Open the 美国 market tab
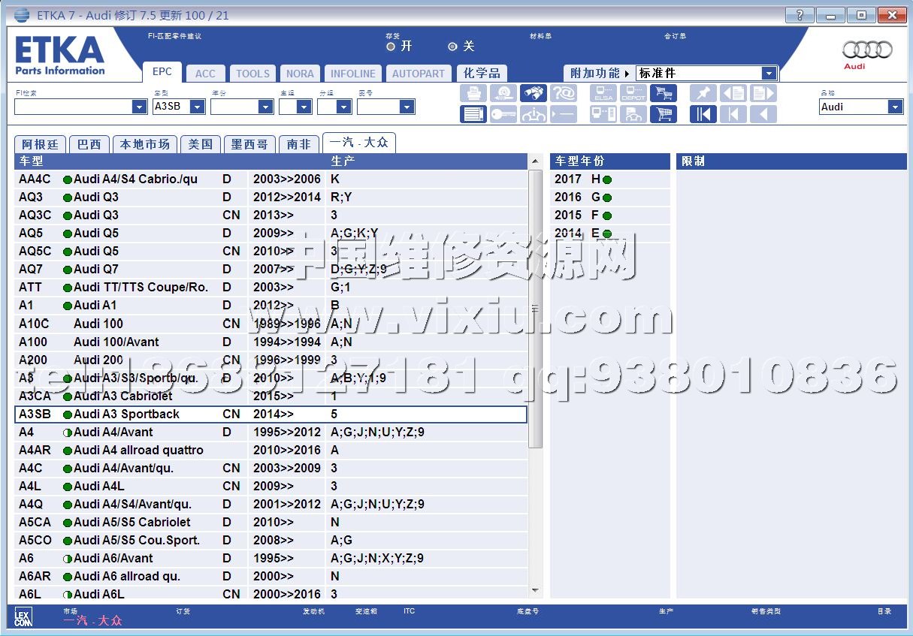 (200, 144)
